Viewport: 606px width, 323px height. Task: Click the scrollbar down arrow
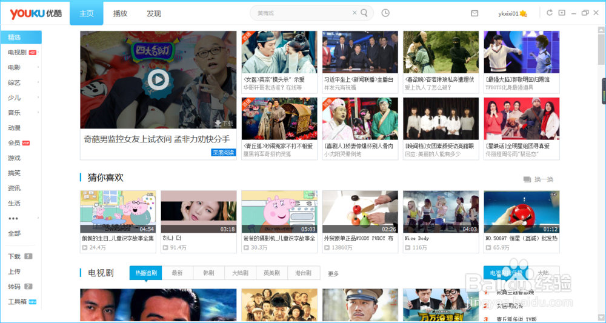coord(601,318)
